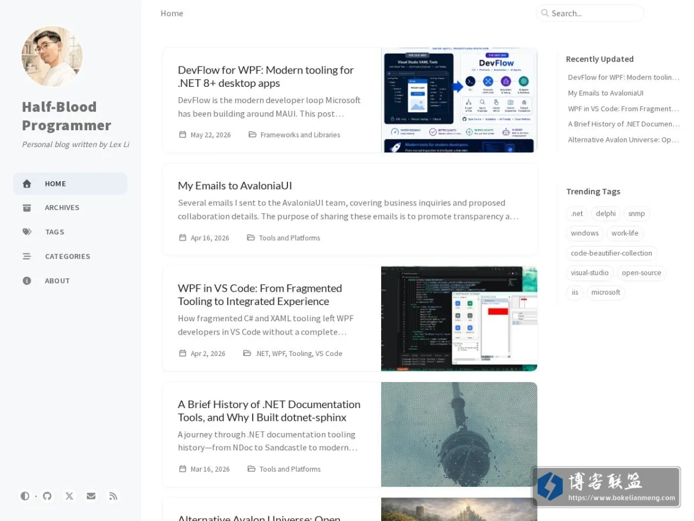Select the 'code-beautifier-collection' tag
This screenshot has height=521, width=694.
point(611,253)
